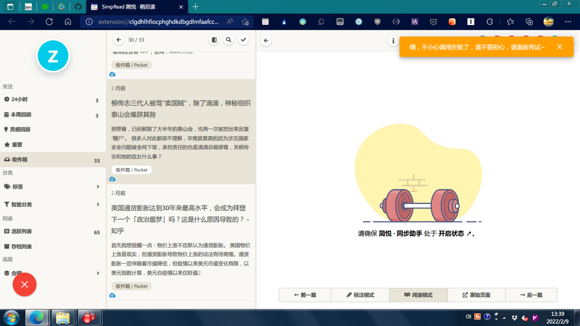Switch to 阅读模式 reading mode
The width and height of the screenshot is (580, 326).
click(x=418, y=295)
